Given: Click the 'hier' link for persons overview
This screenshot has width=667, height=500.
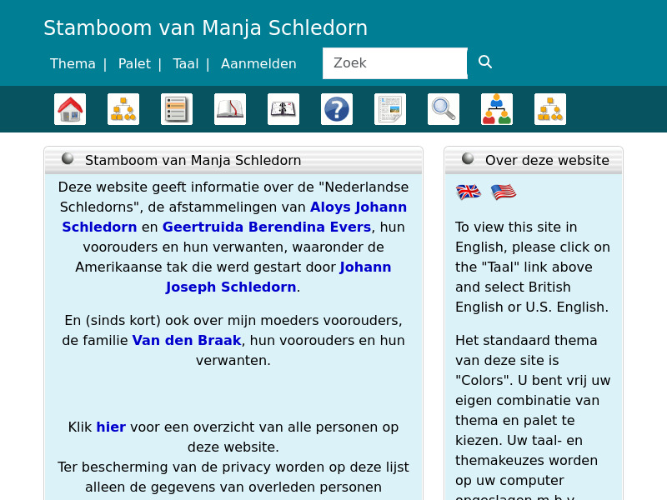Looking at the screenshot, I should (x=111, y=427).
